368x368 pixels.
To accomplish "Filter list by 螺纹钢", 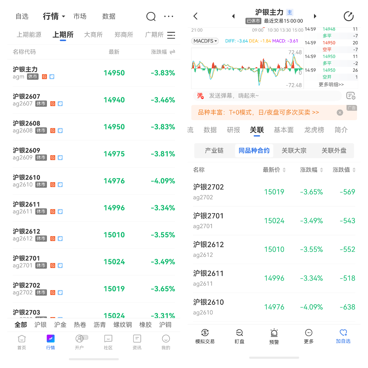I will coord(123,325).
